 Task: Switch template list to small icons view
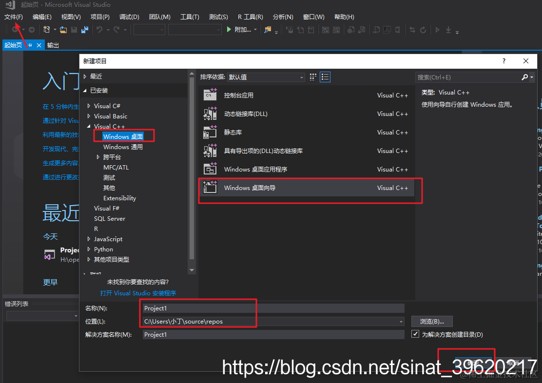tap(313, 77)
